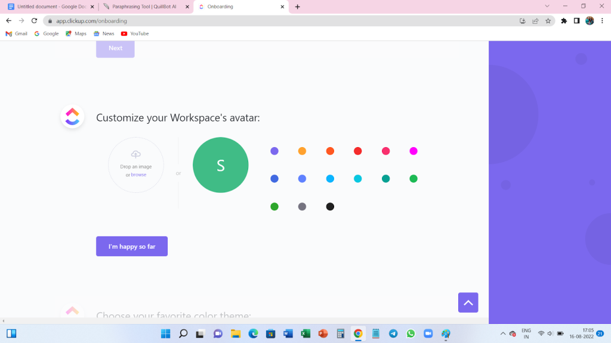Expand hidden icons in the system tray
This screenshot has width=611, height=343.
(x=502, y=334)
